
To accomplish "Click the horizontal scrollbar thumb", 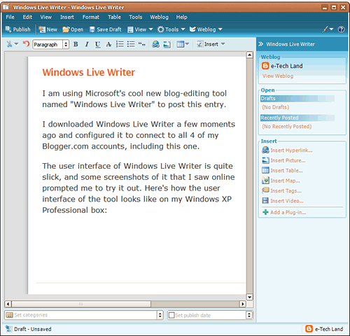I will [x=81, y=304].
